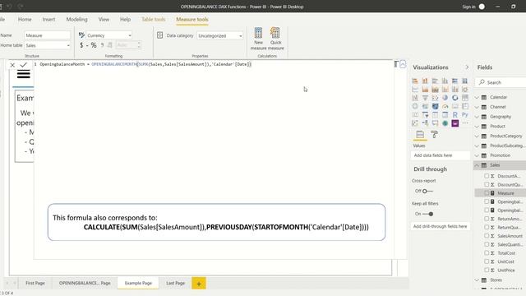
Task: Select the stacked bar chart visual
Action: pos(415,81)
